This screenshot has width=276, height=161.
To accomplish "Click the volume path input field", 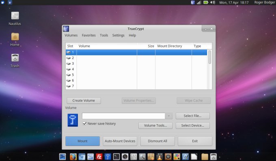I will (123, 116).
